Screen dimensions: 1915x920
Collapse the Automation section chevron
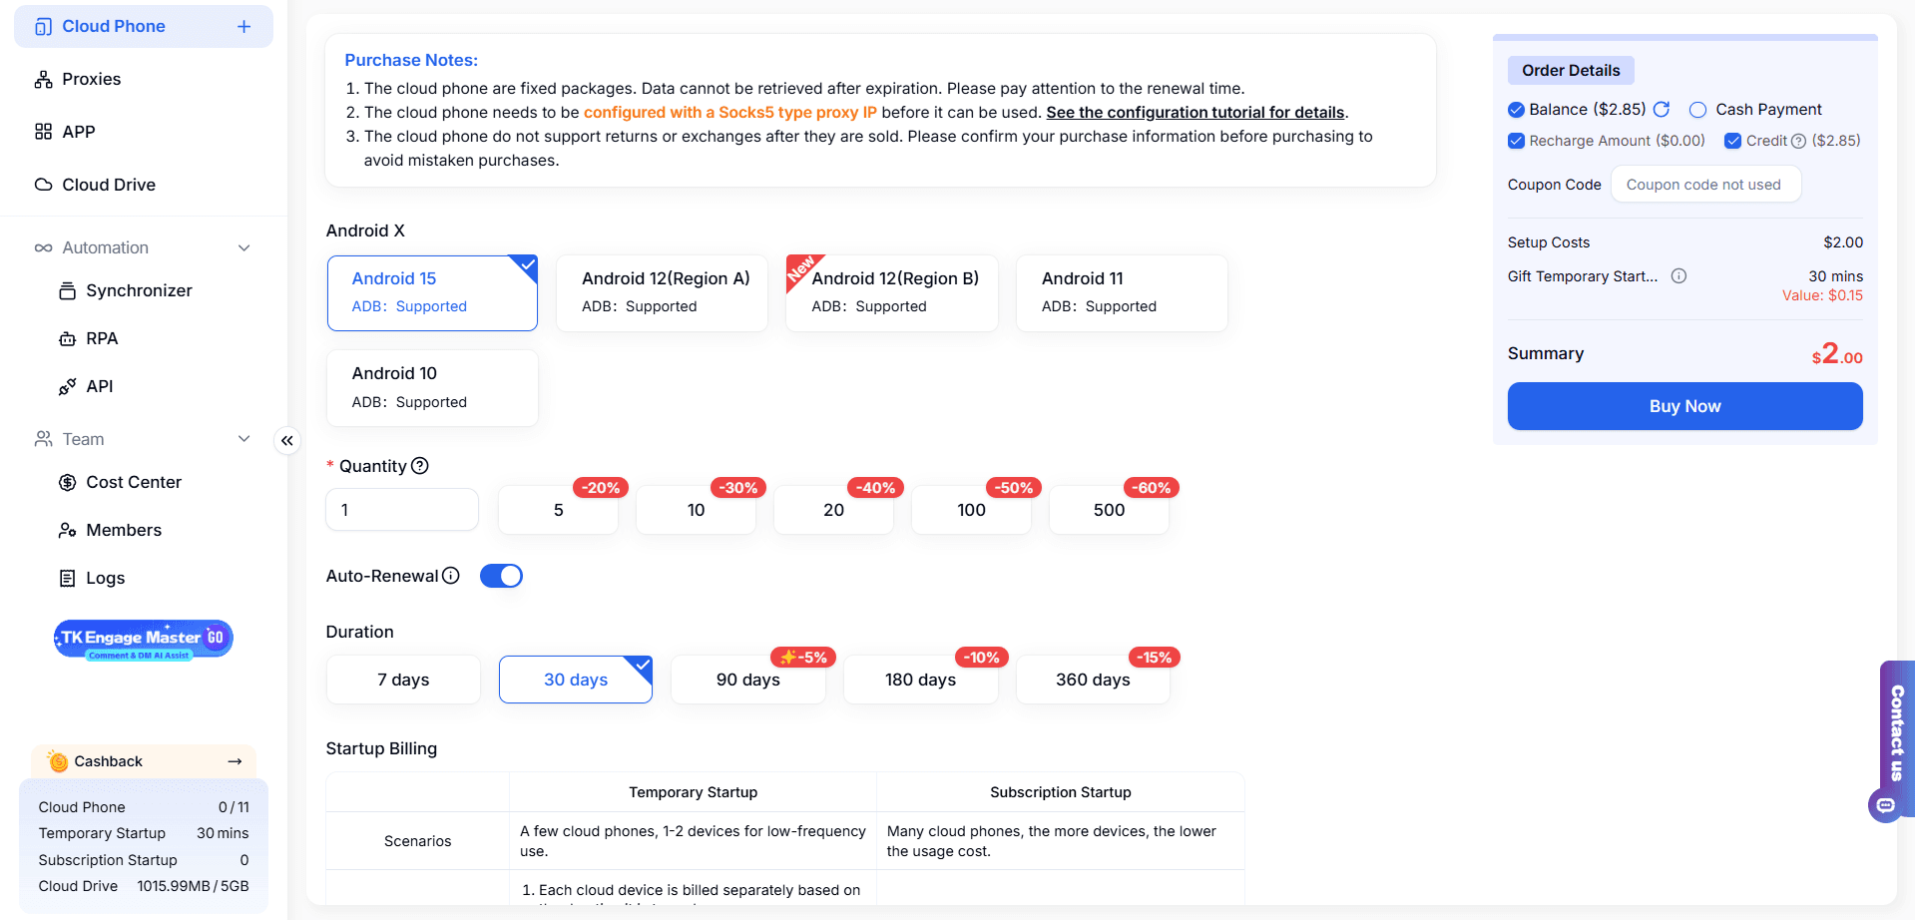pos(243,247)
